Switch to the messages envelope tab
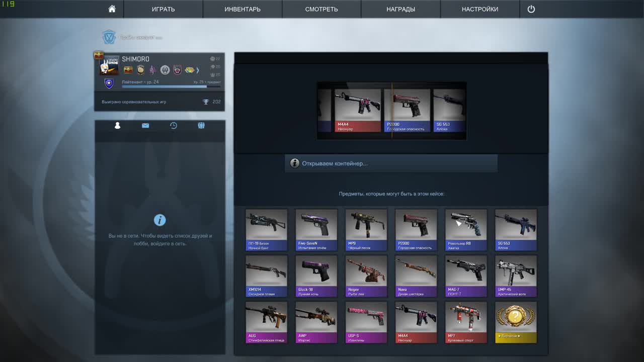Image resolution: width=644 pixels, height=362 pixels. 145,126
